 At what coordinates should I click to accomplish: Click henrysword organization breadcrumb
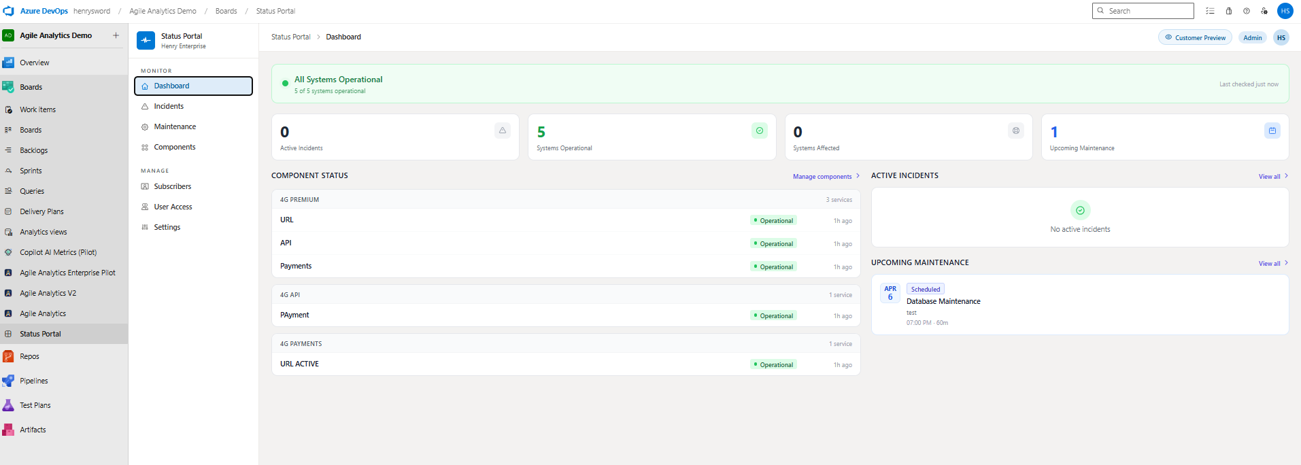(92, 11)
